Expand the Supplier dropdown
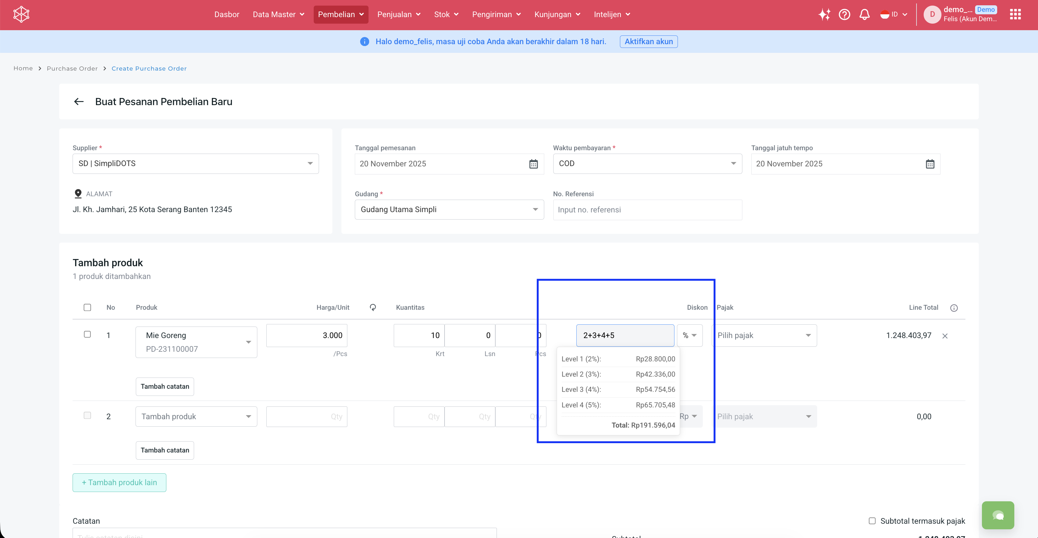This screenshot has width=1038, height=538. tap(310, 164)
